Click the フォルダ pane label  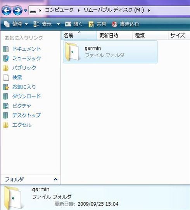point(14,179)
